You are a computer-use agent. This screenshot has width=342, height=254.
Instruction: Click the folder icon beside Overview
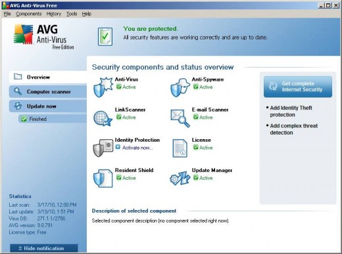[x=18, y=77]
